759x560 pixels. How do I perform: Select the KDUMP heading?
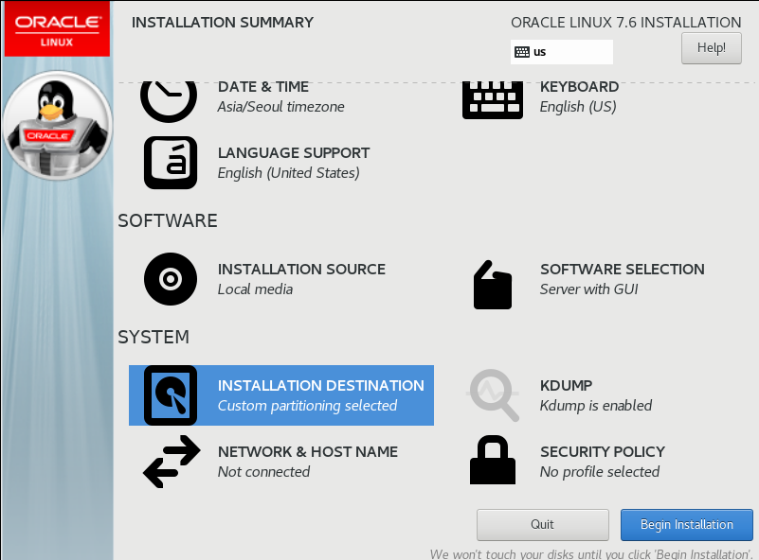click(x=567, y=386)
